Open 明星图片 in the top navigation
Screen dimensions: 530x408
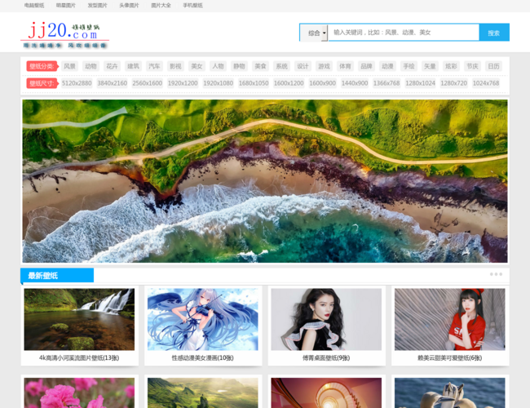(66, 6)
